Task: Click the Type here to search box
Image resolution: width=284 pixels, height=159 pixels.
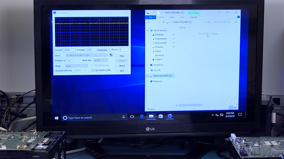Action: pos(94,118)
